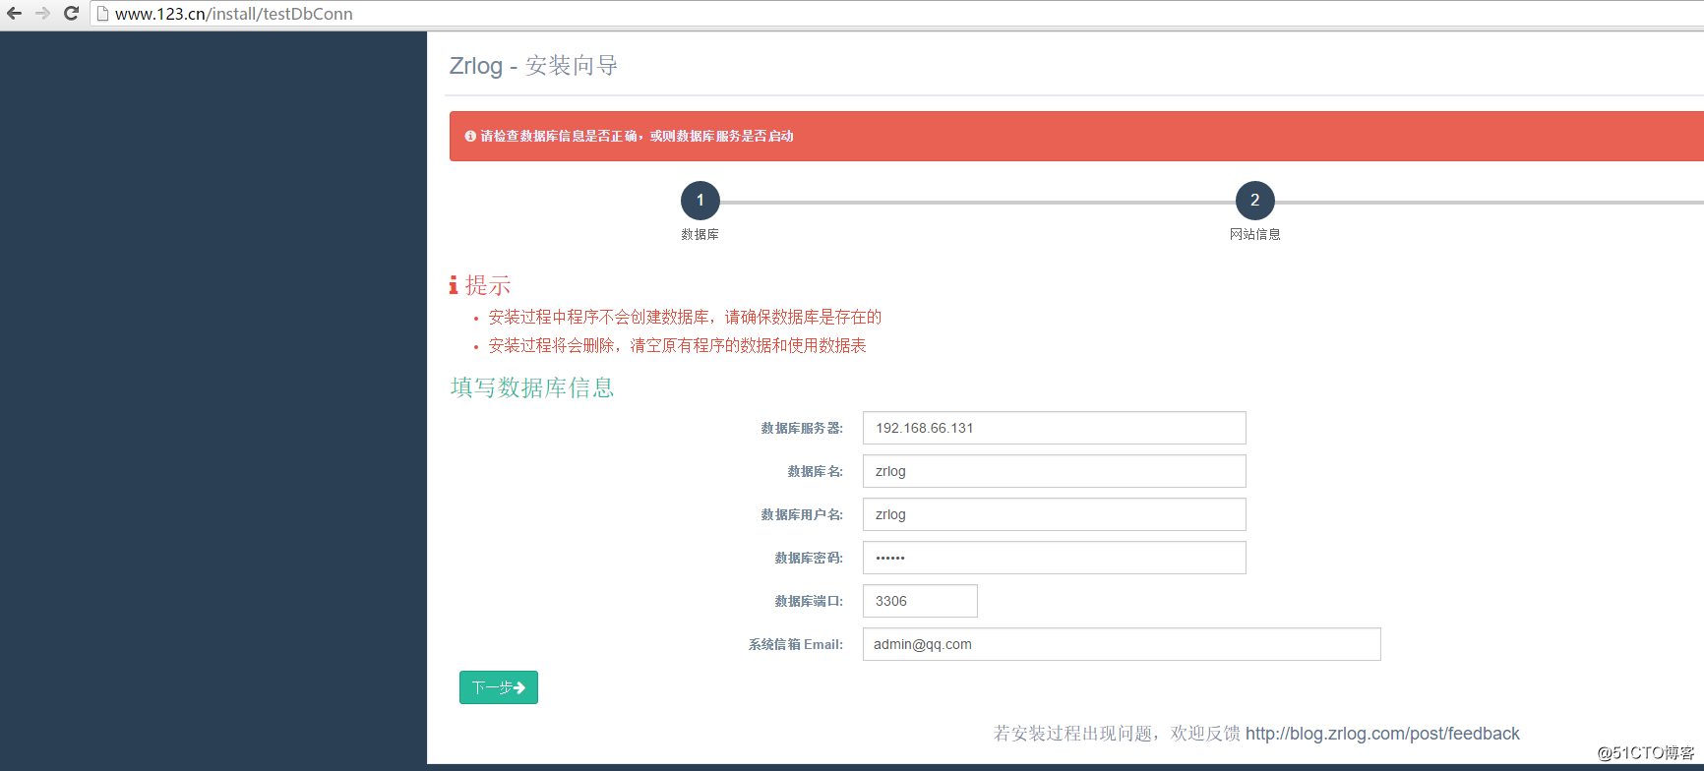Click the browser back arrow
This screenshot has height=771, width=1704.
point(14,14)
